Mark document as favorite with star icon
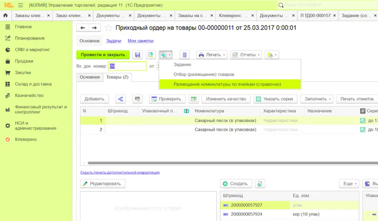Viewport: 378px width, 221px height. tap(109, 28)
